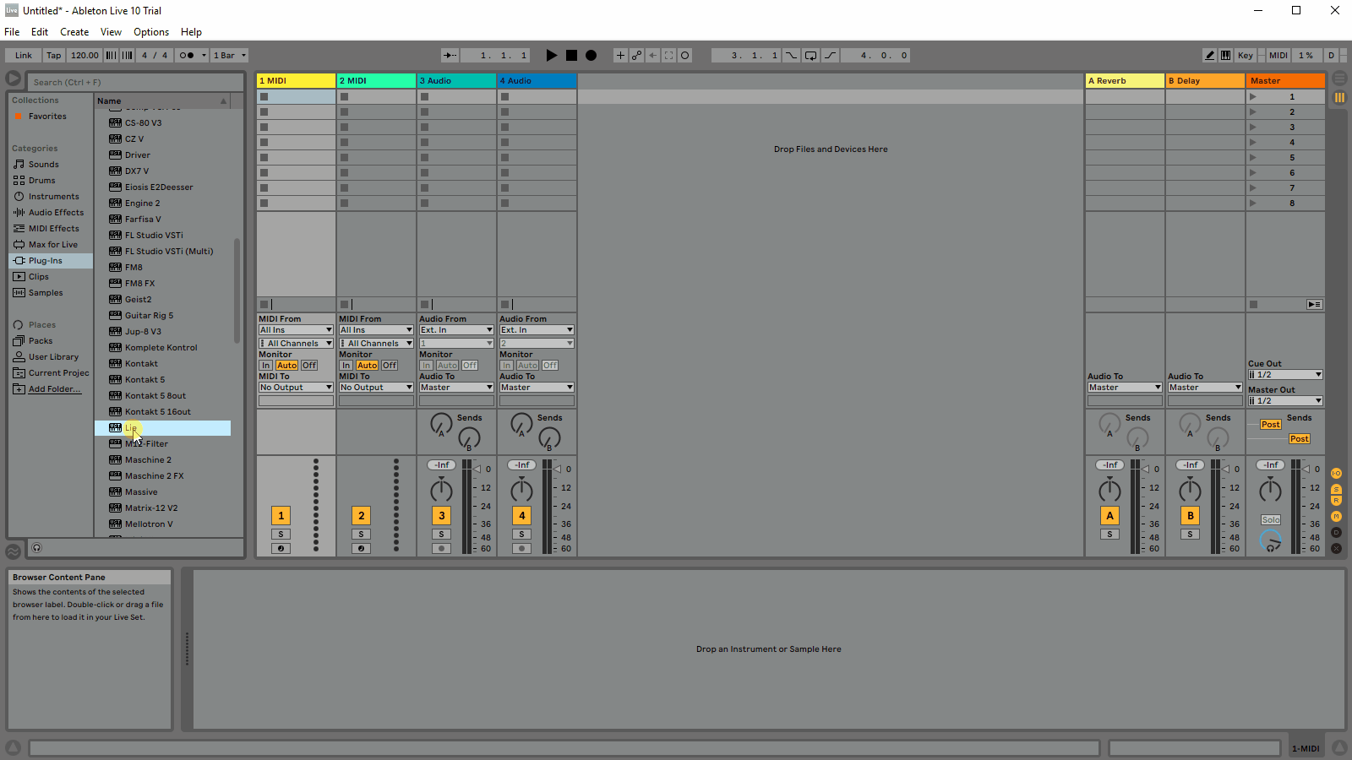Toggle Automation Arm icon
Screen dimensions: 1352x760
pyautogui.click(x=636, y=56)
